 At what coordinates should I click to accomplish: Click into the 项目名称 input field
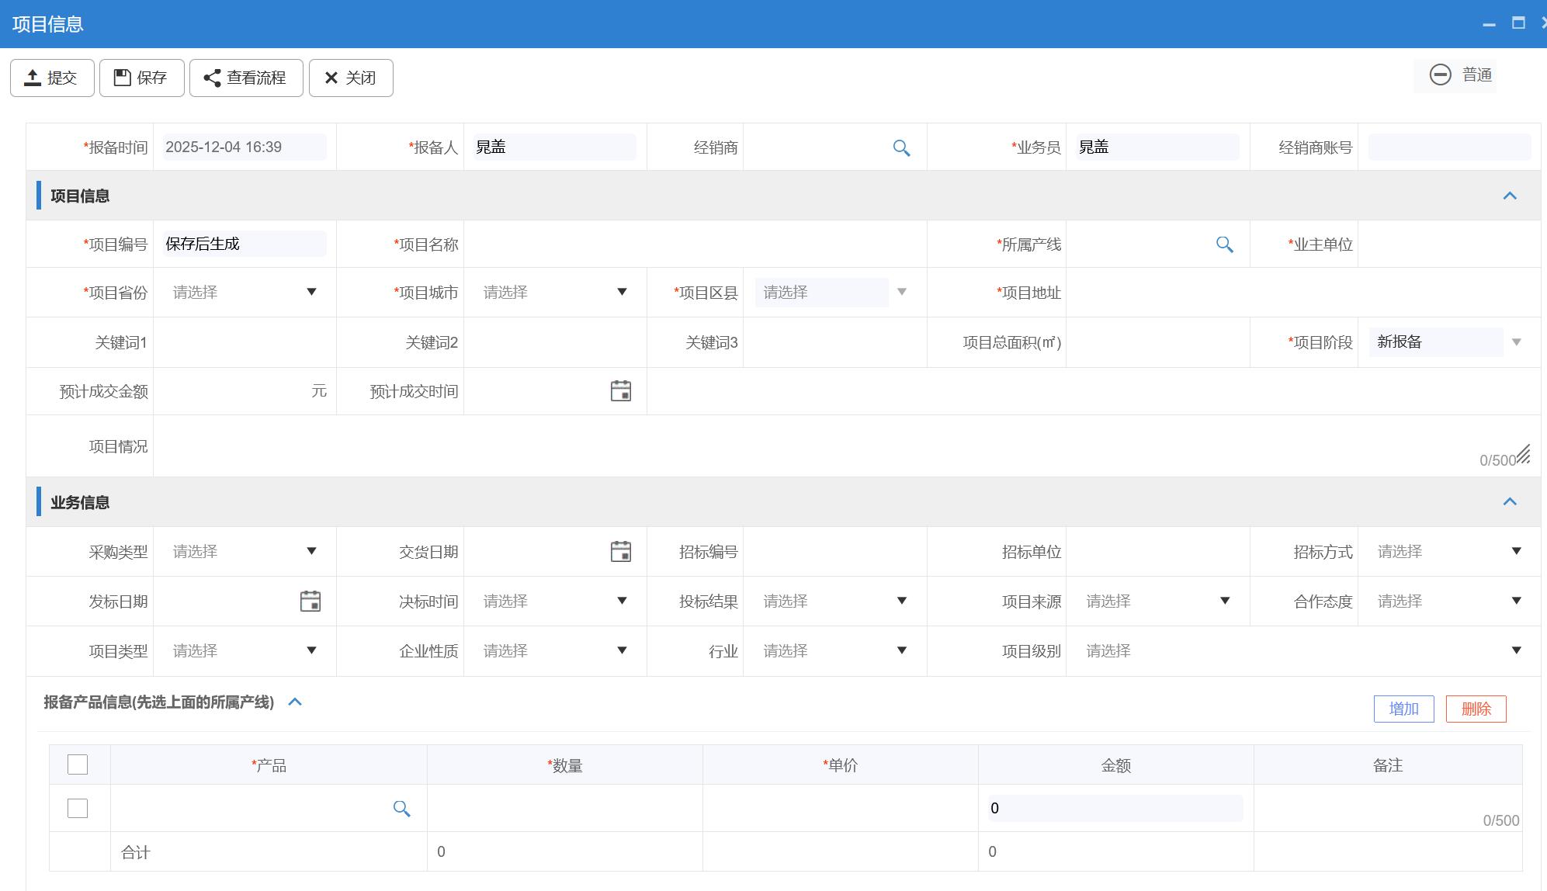(x=695, y=244)
